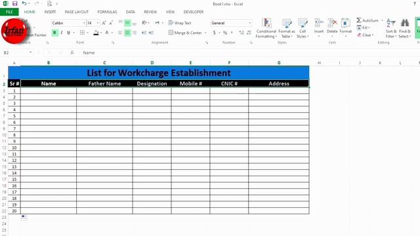Screen dimensions: 420x236
Task: Toggle Merge & Center
Action: coord(185,33)
